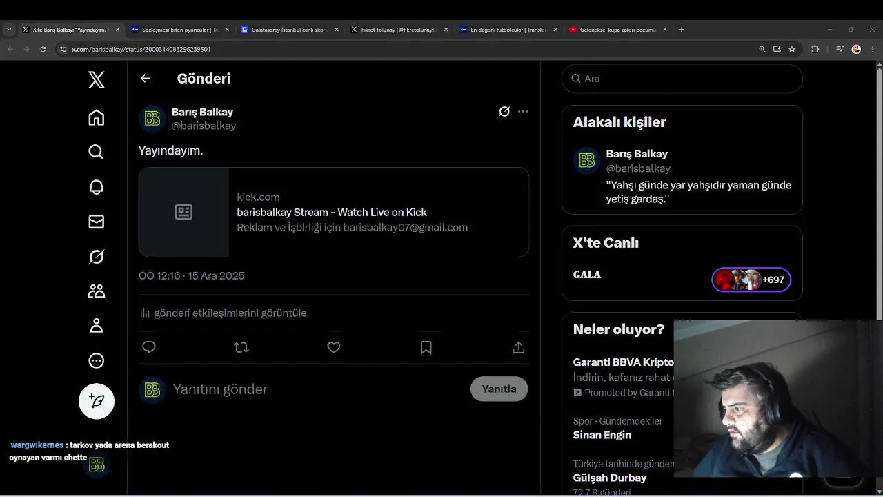Viewport: 883px width, 497px height.
Task: Click the address bar URL
Action: [x=141, y=50]
